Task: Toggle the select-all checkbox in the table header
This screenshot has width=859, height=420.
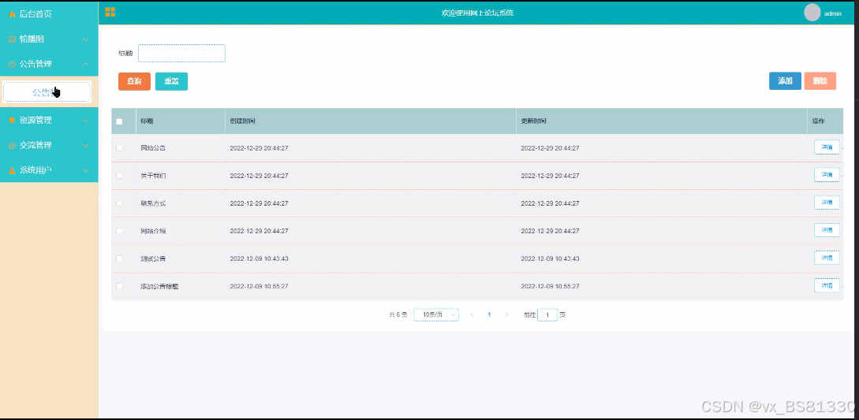Action: pyautogui.click(x=119, y=121)
